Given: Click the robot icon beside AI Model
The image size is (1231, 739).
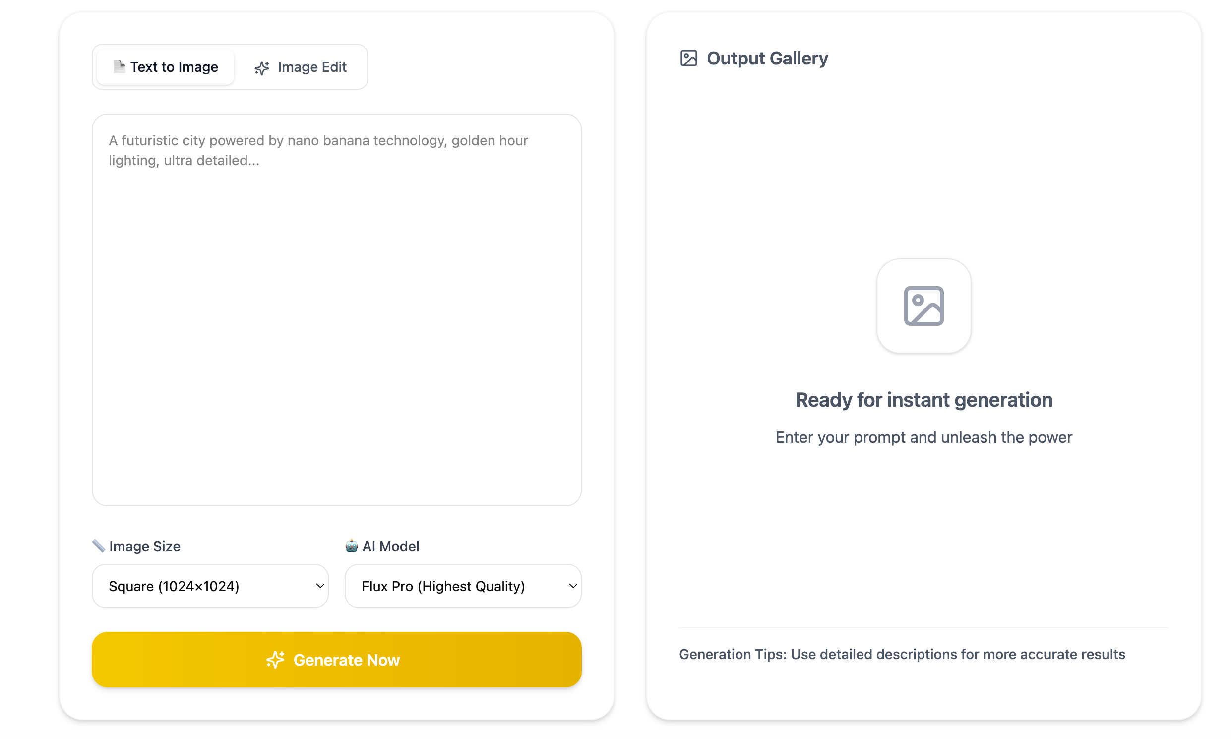Looking at the screenshot, I should coord(351,545).
